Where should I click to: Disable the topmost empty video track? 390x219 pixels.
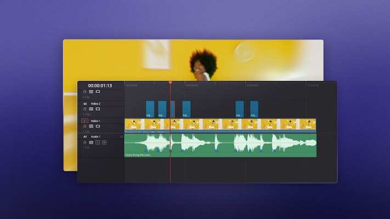pos(98,92)
